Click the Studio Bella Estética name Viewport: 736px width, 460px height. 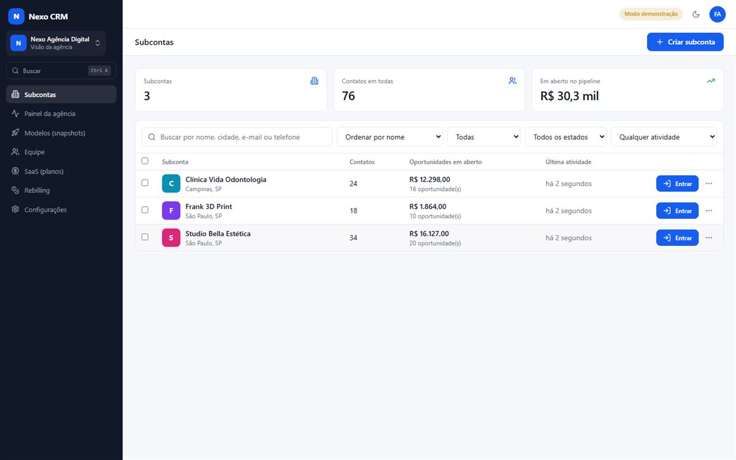click(x=218, y=234)
